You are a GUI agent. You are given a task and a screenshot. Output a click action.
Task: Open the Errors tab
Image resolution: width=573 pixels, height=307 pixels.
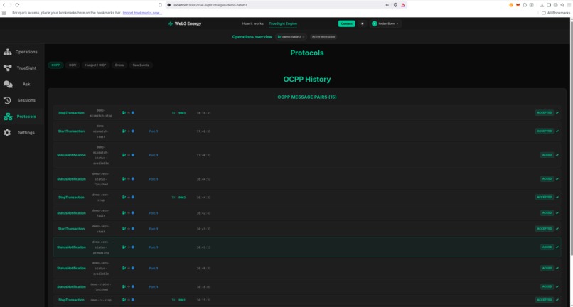119,65
